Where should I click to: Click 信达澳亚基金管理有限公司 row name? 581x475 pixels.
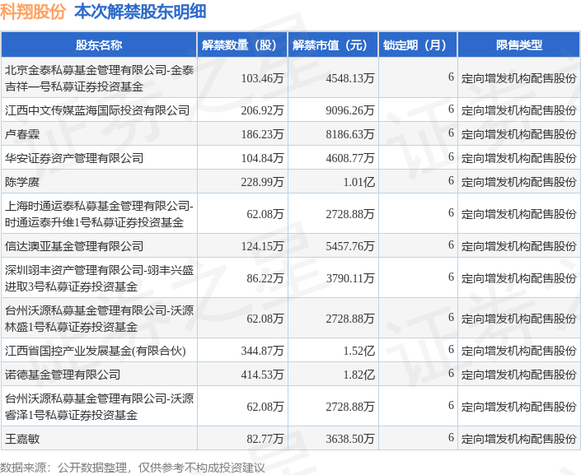click(73, 246)
